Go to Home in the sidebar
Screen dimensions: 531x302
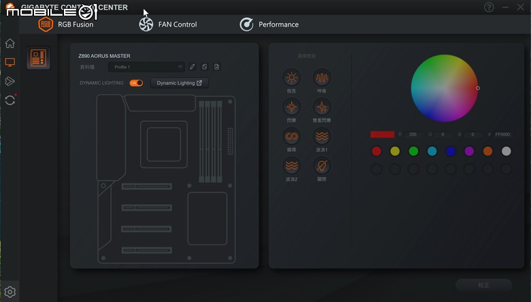(x=10, y=44)
